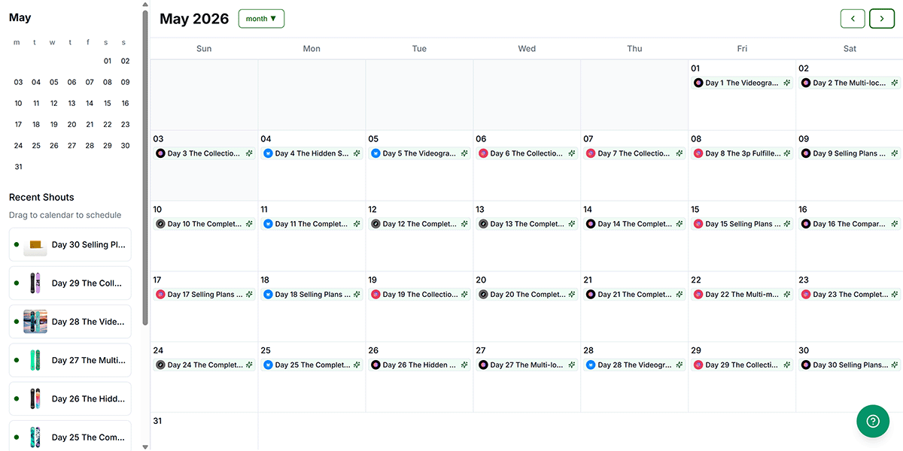Screen dimensions: 903x451
Task: Select date 09 in the mini calendar
Action: tap(125, 83)
